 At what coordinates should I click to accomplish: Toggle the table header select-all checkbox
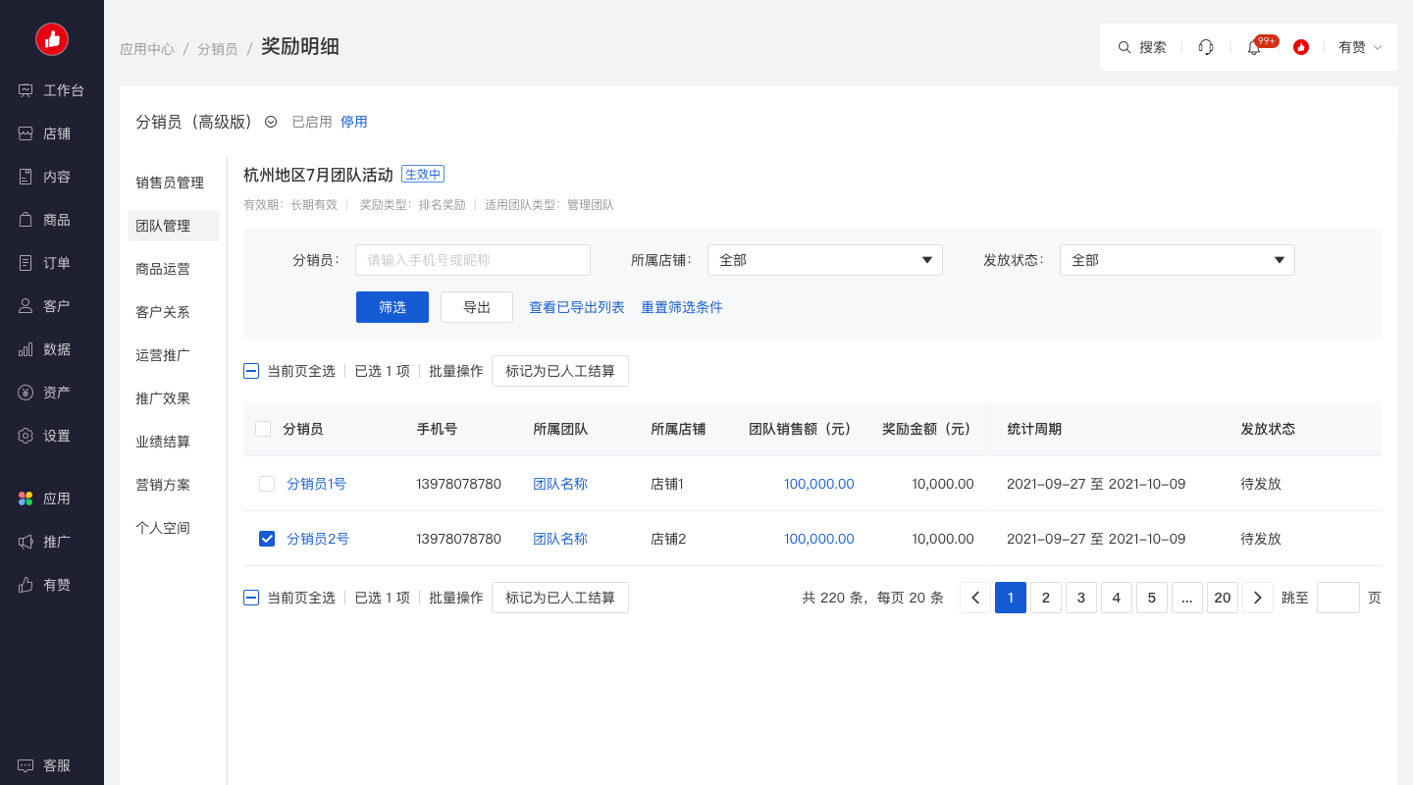pyautogui.click(x=263, y=429)
